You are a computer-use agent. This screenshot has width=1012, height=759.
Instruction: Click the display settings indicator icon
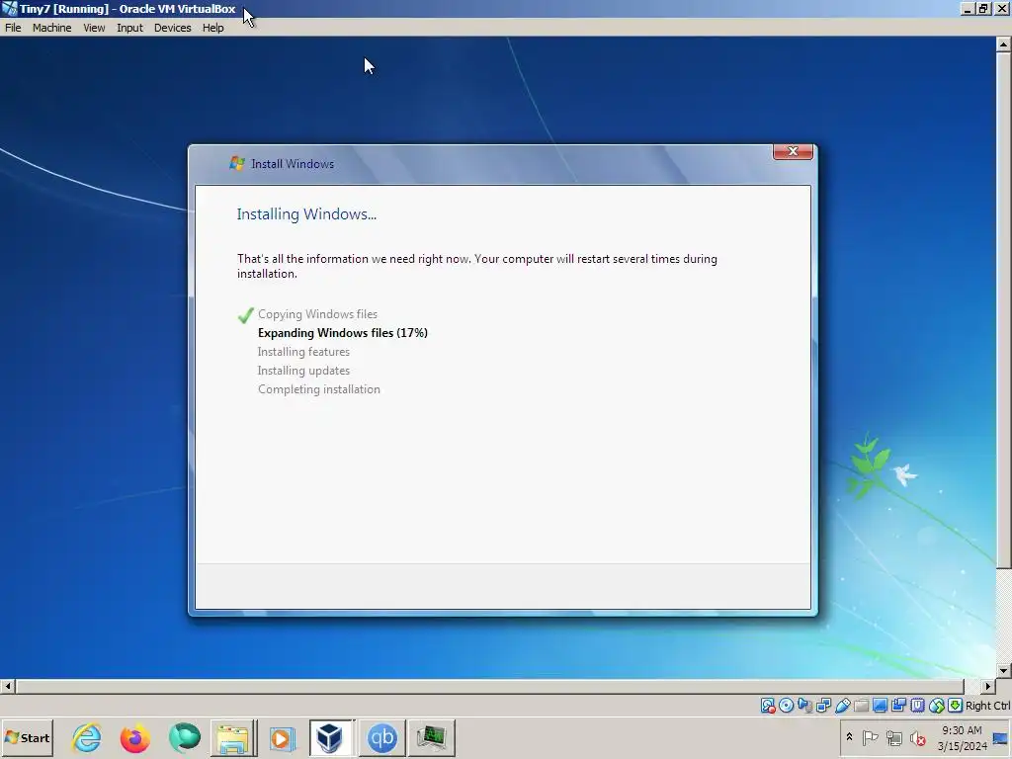(880, 706)
